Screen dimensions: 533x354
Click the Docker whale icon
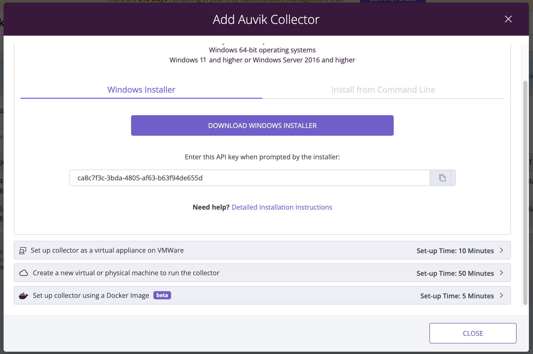pyautogui.click(x=24, y=296)
